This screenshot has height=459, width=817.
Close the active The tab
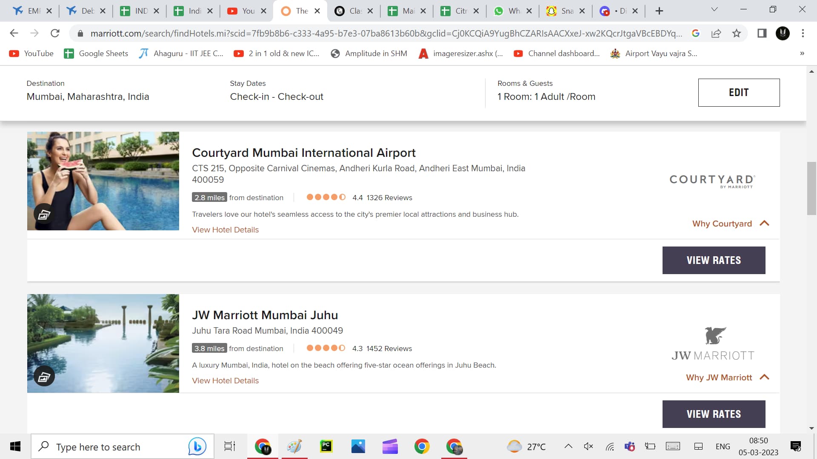pos(317,11)
